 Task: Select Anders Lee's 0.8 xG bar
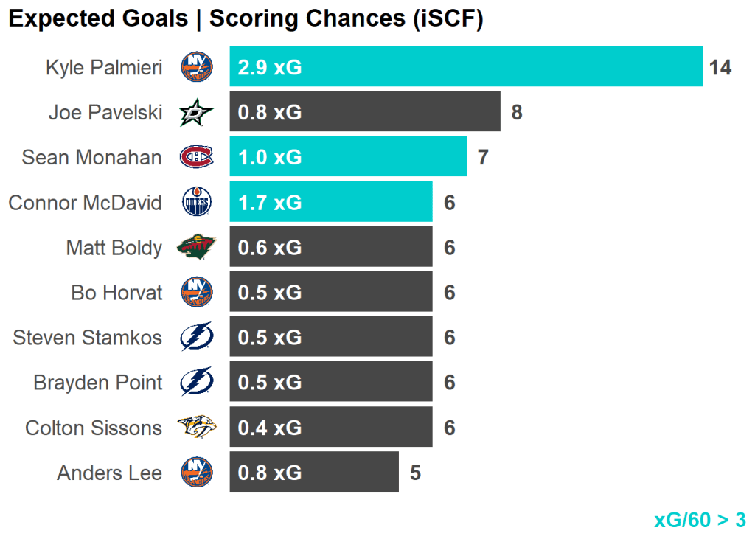coord(314,472)
